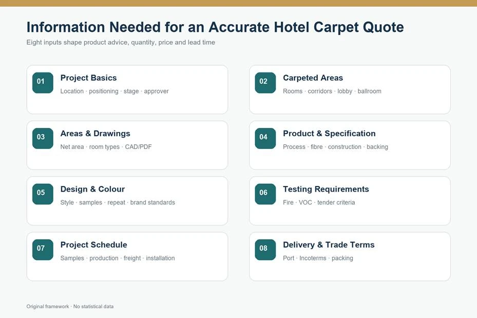
Task: Click the 02 number badge
Action: (265, 83)
